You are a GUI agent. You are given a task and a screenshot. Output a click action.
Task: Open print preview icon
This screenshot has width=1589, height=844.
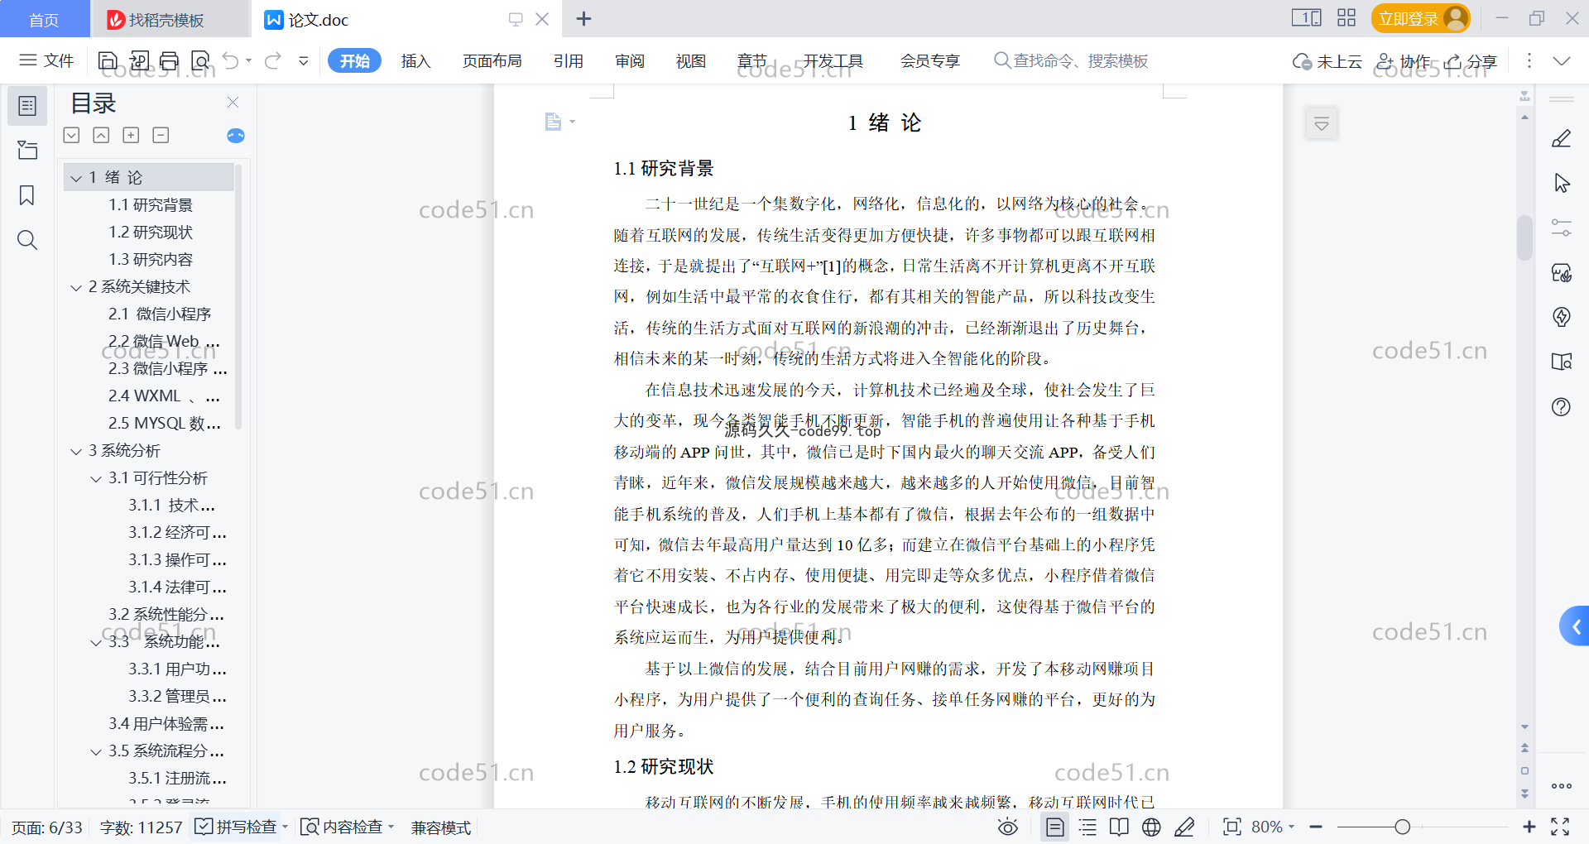tap(200, 60)
